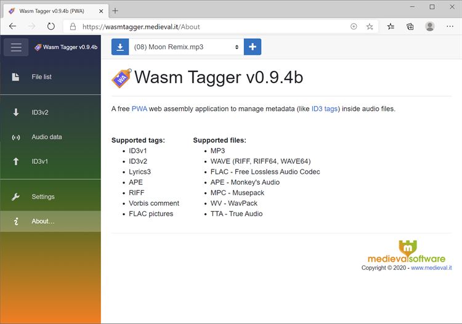
Task: Click the 'TTA - True Audio' item
Action: [237, 214]
